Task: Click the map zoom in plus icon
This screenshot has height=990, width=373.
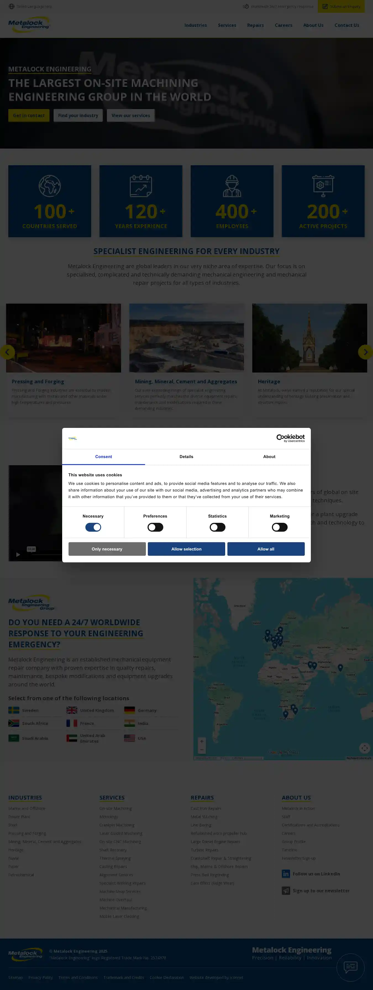Action: click(201, 741)
